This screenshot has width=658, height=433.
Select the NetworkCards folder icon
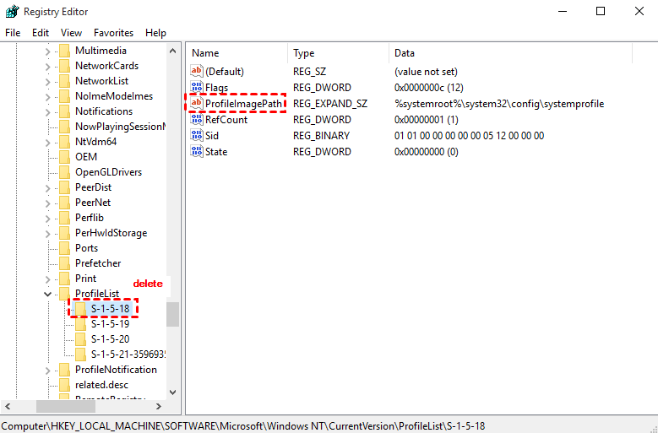click(x=65, y=66)
